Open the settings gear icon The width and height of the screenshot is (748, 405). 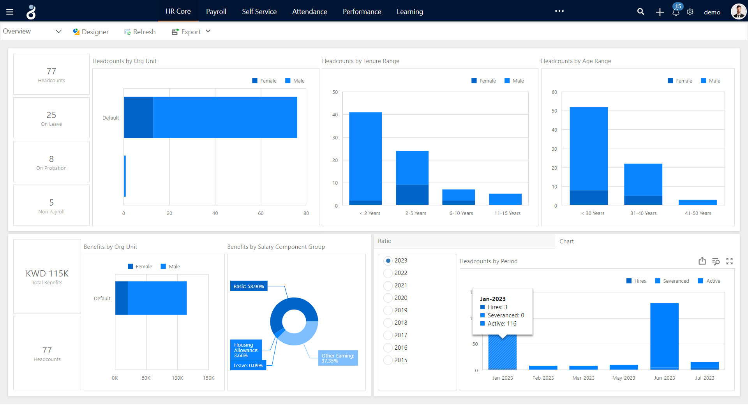[690, 12]
